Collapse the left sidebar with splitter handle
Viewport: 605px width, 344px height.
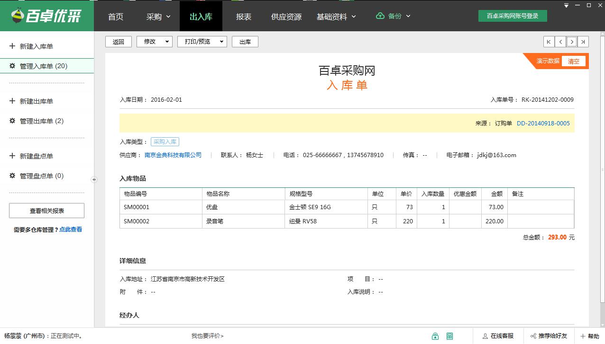pos(94,179)
